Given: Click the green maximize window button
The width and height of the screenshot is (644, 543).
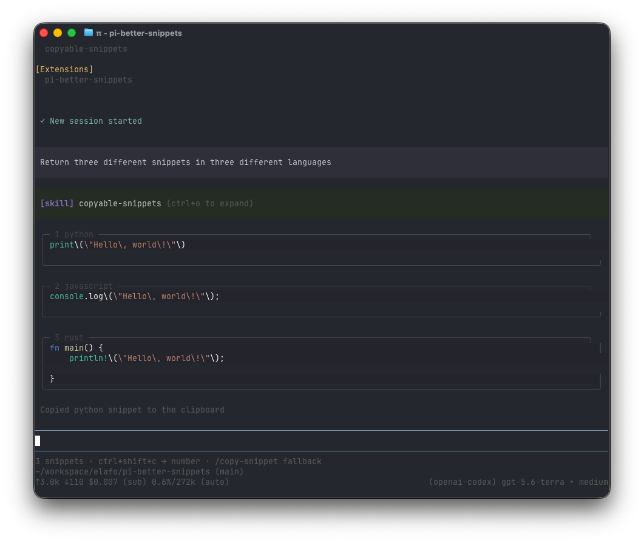Looking at the screenshot, I should point(72,33).
